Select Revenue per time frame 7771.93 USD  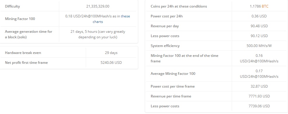[x=259, y=96]
